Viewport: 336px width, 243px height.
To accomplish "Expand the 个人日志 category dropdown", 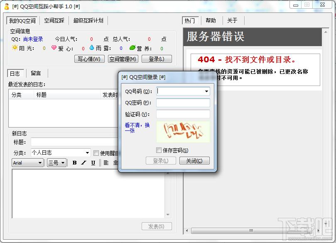I will coord(87,153).
